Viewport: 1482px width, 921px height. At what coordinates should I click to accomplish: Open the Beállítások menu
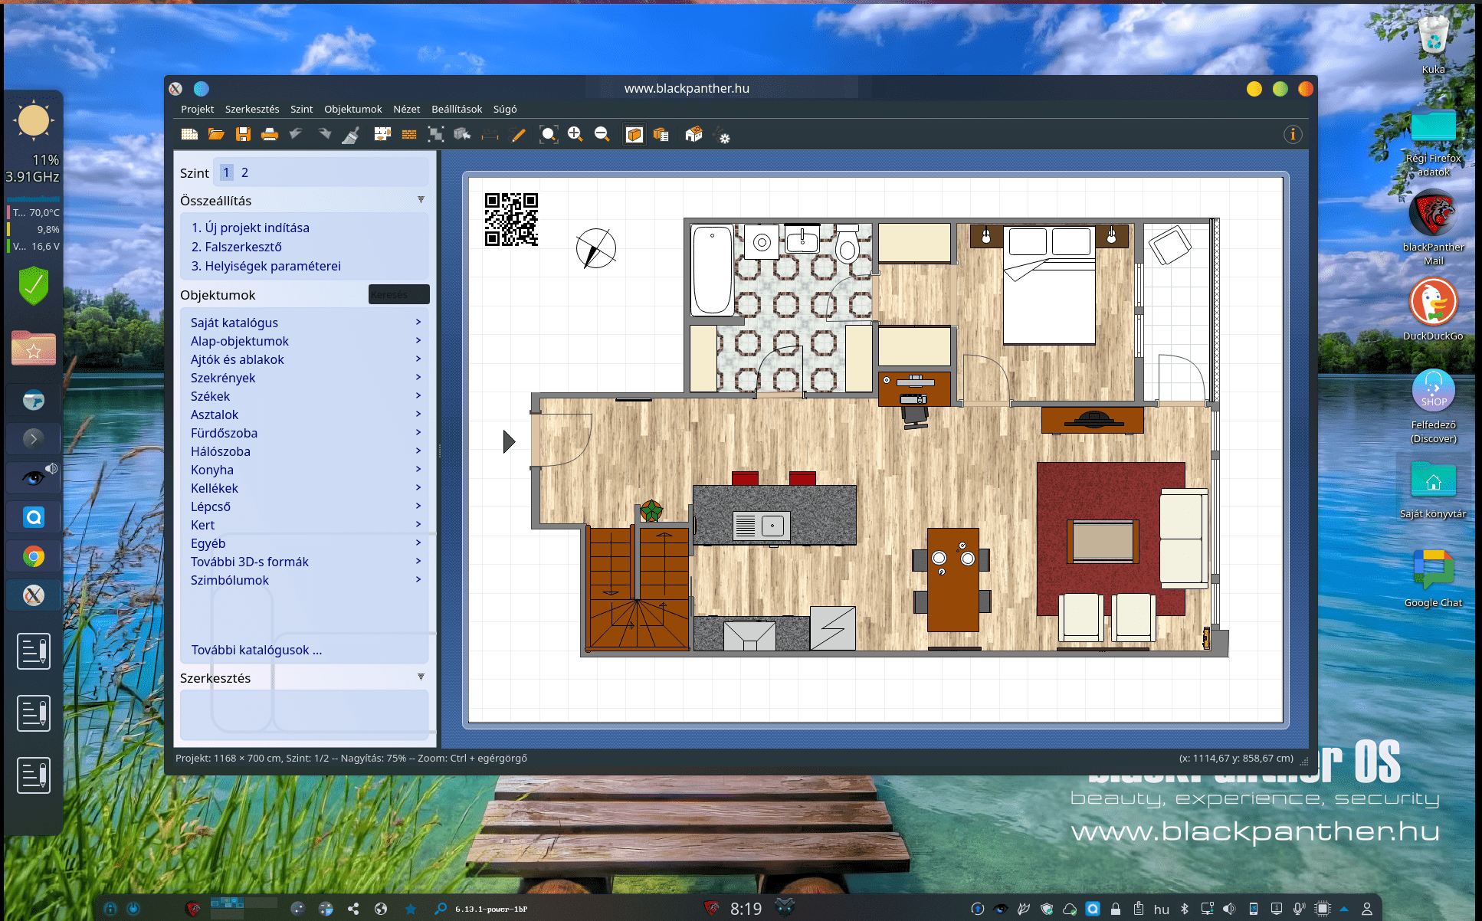point(457,109)
